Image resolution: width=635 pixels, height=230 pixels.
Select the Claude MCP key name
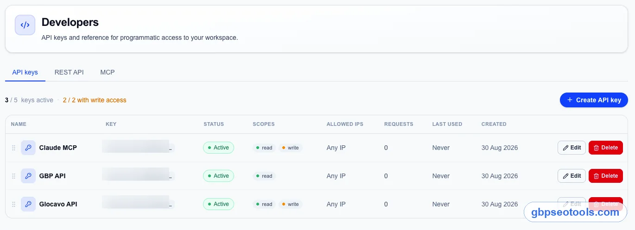tap(58, 148)
